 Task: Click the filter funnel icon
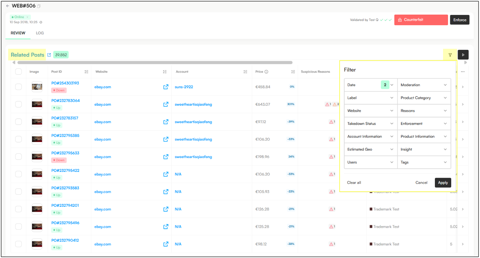[x=450, y=55]
